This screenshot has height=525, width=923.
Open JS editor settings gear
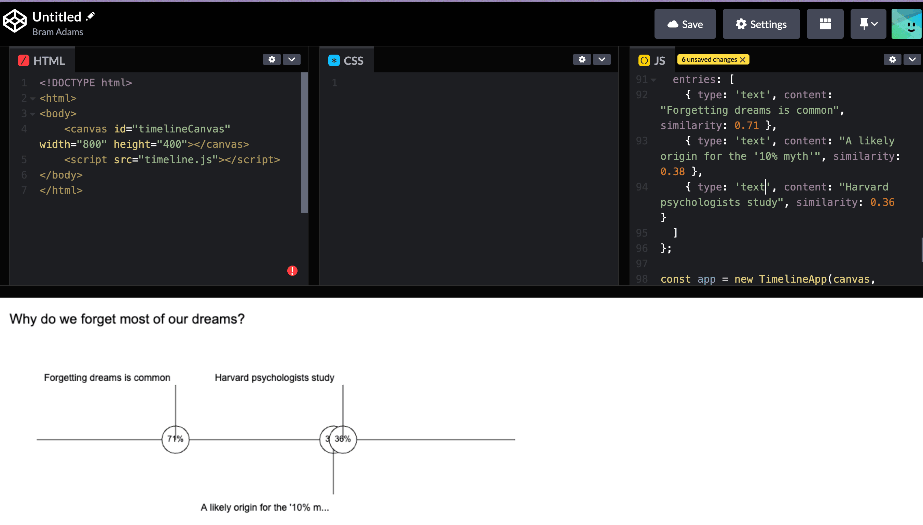click(892, 59)
